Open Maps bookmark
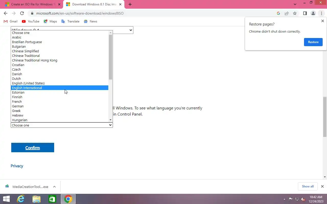This screenshot has width=327, height=204. (50, 21)
